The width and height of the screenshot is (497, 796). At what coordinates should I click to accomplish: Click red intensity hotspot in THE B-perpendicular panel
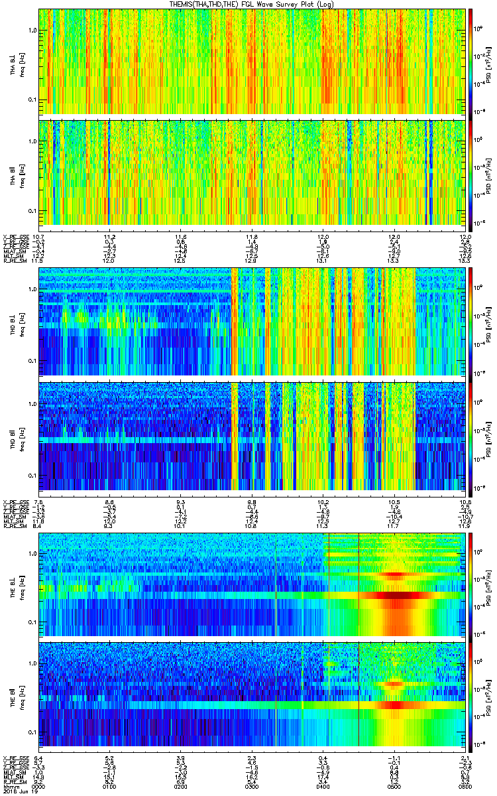click(396, 595)
